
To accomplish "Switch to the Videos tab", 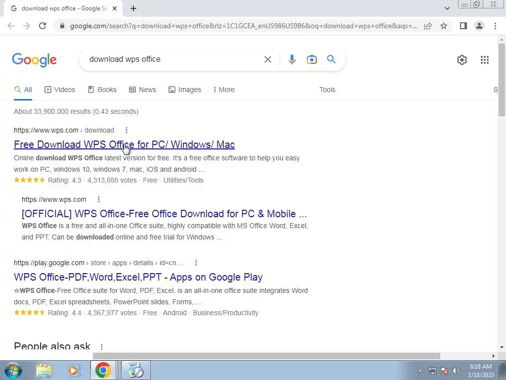I will click(x=60, y=90).
